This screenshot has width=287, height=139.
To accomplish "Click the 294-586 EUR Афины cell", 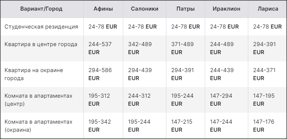I will [100, 74].
